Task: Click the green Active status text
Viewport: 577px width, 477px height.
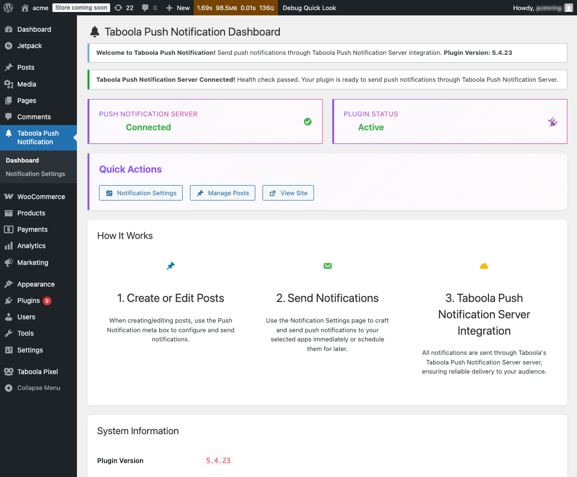Action: 371,127
